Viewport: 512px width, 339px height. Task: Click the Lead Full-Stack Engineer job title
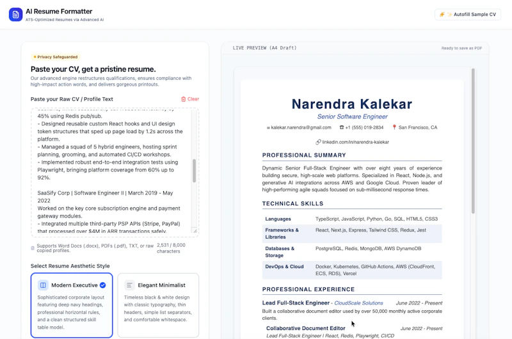296,303
